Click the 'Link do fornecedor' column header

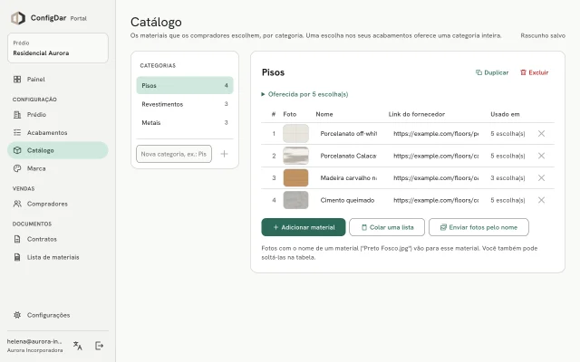click(x=417, y=114)
